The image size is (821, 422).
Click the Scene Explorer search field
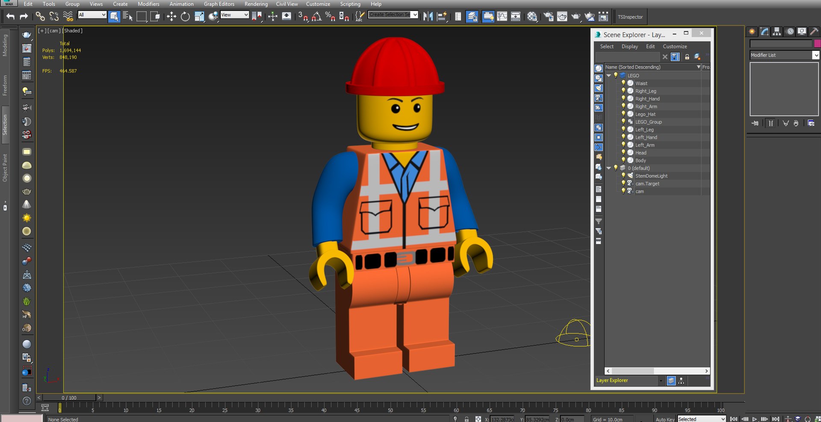coord(628,57)
